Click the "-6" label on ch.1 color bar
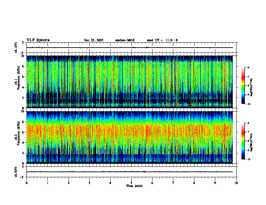Image resolution: width=266 pixels, height=205 pixels. coord(248,67)
